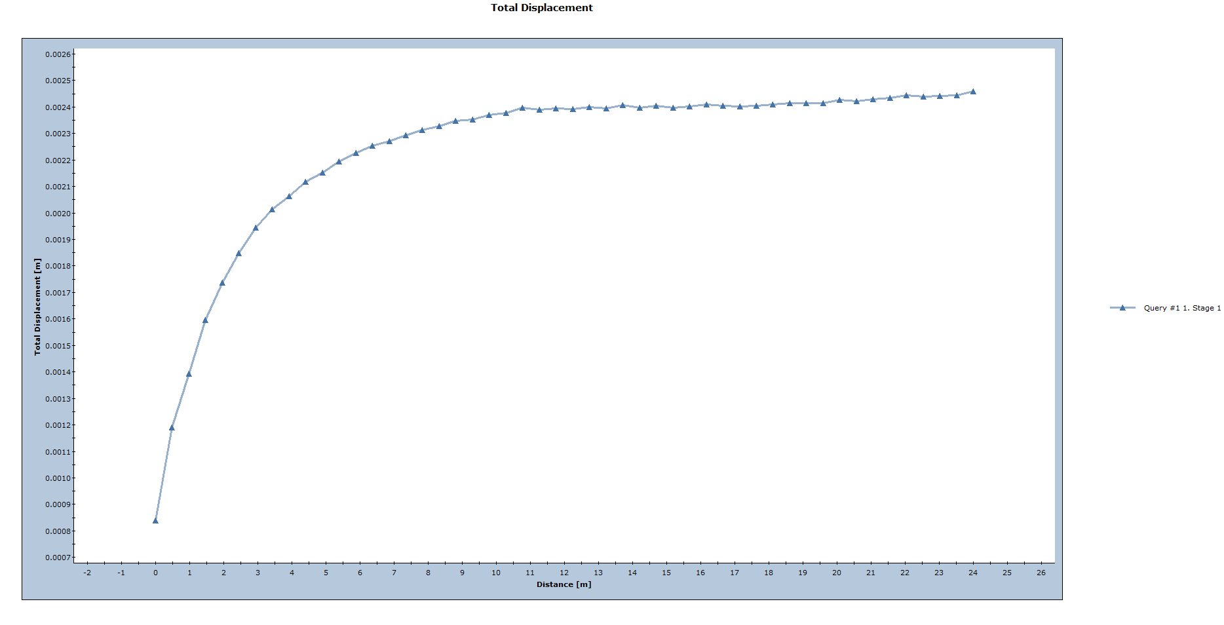The height and width of the screenshot is (625, 1224).
Task: Click the first data point marker at distance 0
Action: [155, 520]
